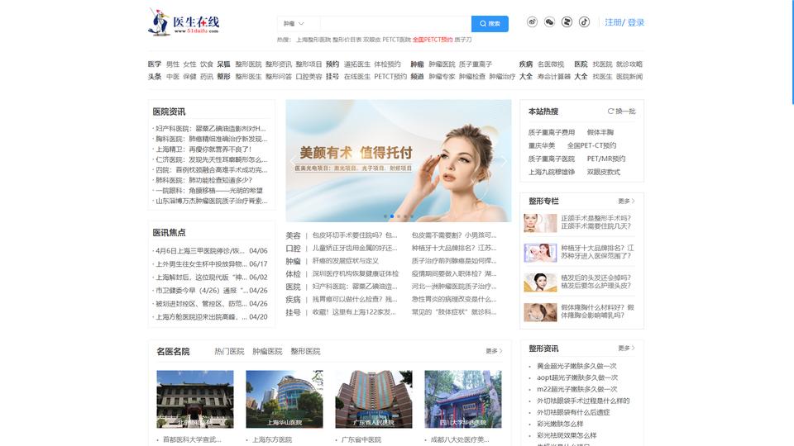Click hot search 质子重离子费用

(x=552, y=132)
